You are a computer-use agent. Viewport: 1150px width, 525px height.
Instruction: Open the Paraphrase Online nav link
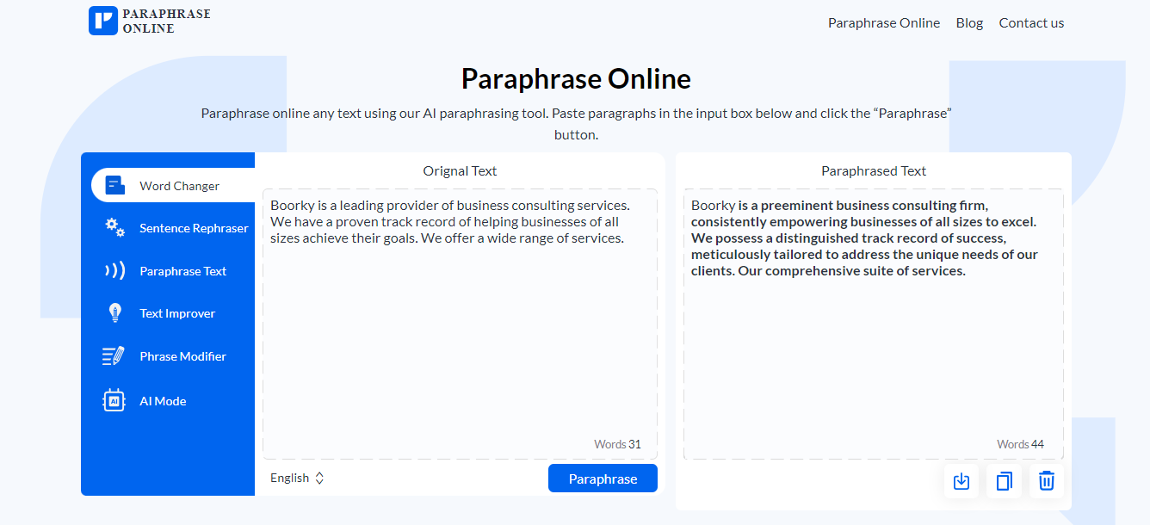pos(884,23)
